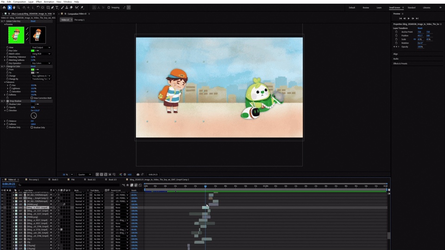Open the Composition menu

[19, 2]
